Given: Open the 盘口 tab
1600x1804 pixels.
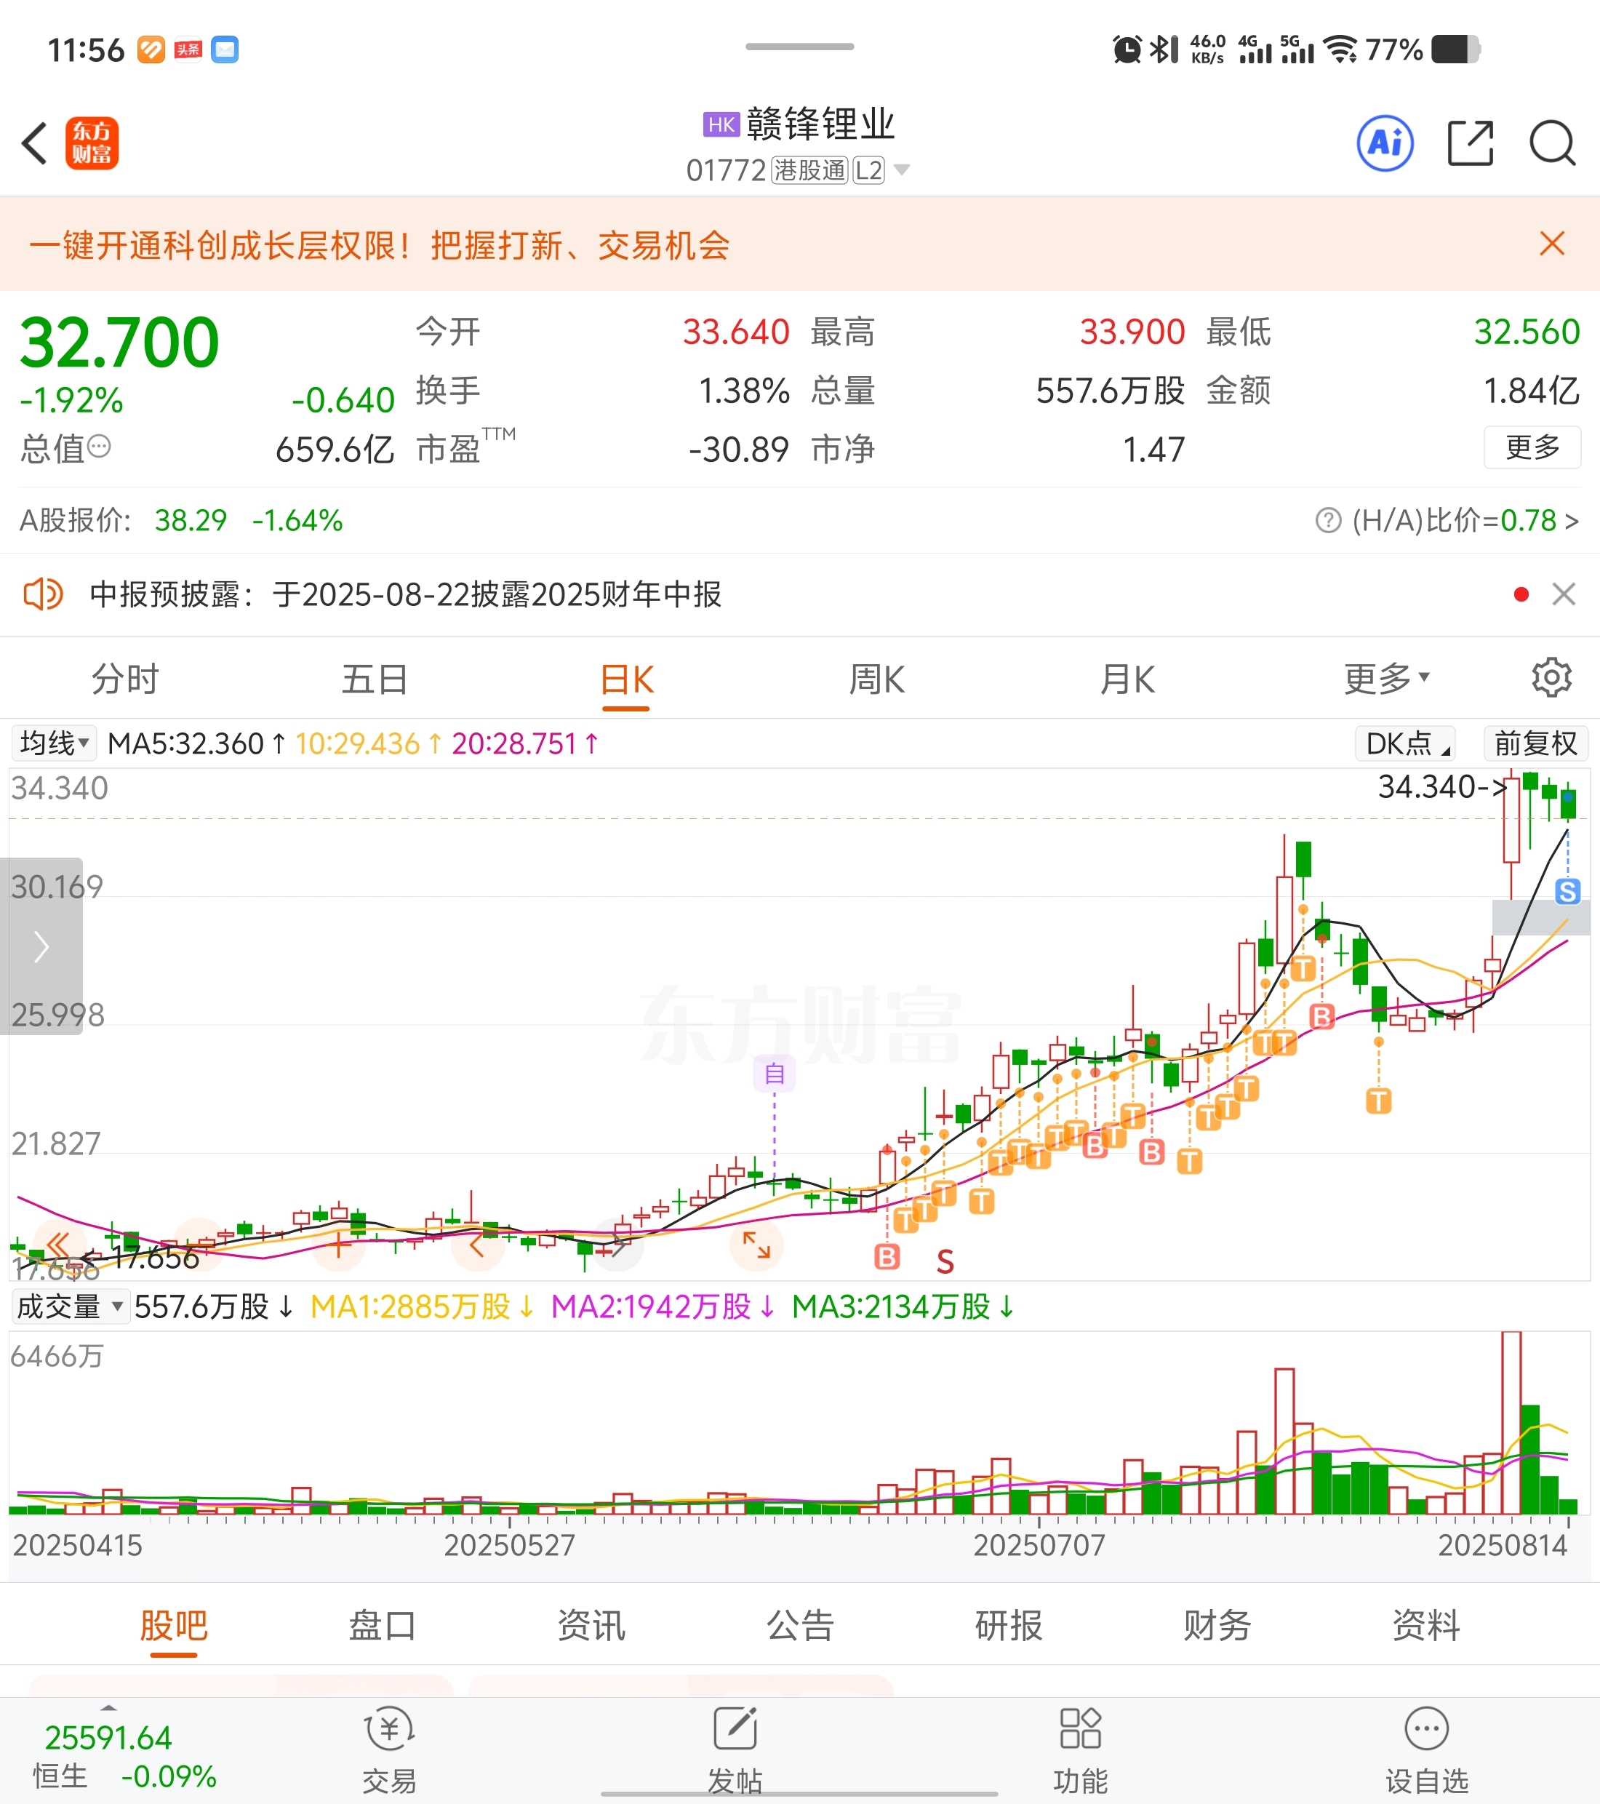Looking at the screenshot, I should (381, 1625).
